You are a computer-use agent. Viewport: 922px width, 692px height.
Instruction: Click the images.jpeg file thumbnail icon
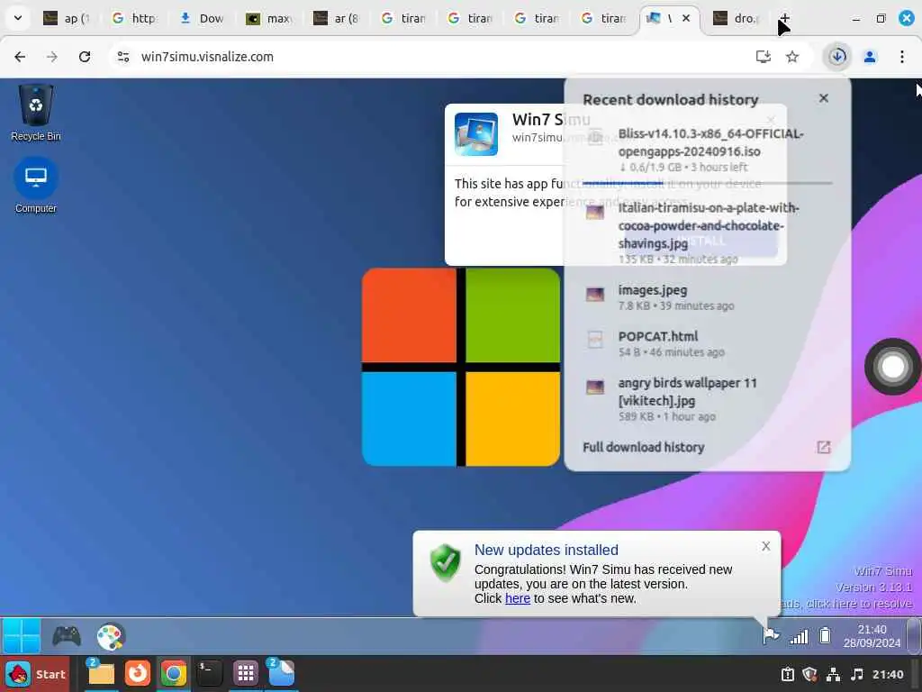coord(595,294)
